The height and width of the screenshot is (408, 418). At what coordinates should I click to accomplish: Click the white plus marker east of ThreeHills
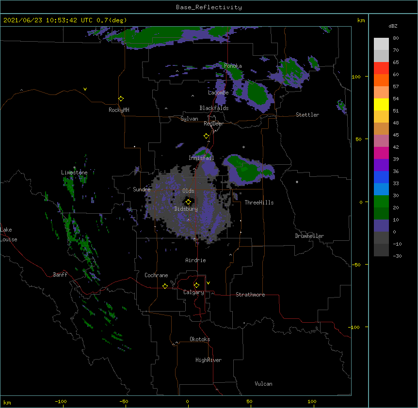(x=297, y=182)
